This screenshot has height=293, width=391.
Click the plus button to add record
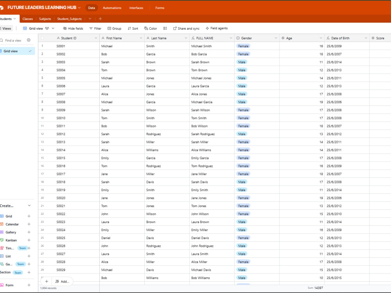pyautogui.click(x=47, y=281)
